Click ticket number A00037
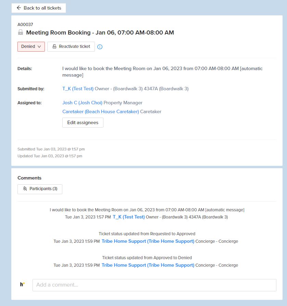 tap(25, 25)
